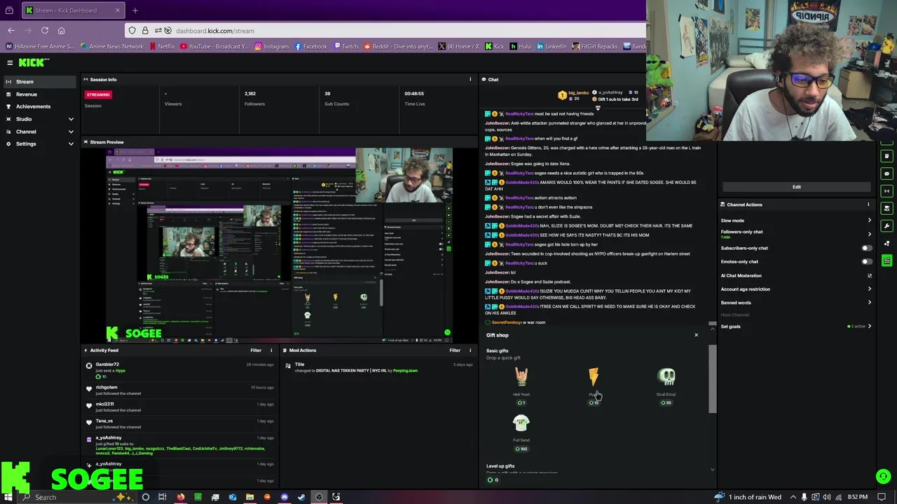Click the broadcast signal icon in right sidebar
Image resolution: width=897 pixels, height=504 pixels.
(x=887, y=191)
